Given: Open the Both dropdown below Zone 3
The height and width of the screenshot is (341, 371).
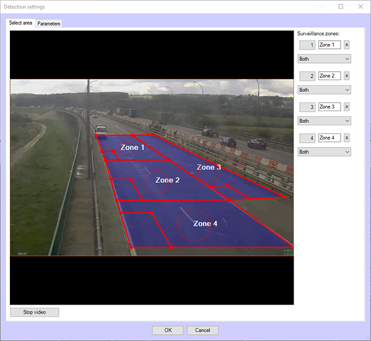Looking at the screenshot, I should [324, 121].
